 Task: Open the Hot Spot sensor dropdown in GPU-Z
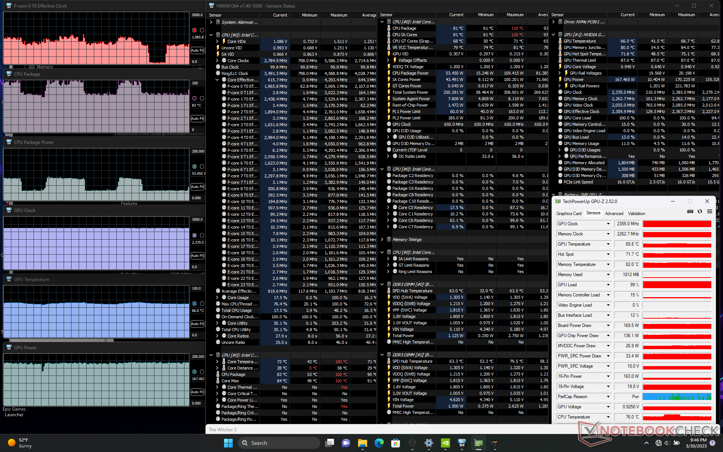coord(608,254)
